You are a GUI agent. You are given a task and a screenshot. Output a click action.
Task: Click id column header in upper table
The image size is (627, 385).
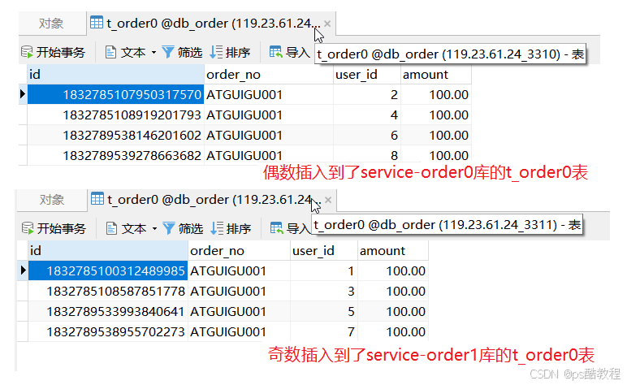tap(115, 75)
